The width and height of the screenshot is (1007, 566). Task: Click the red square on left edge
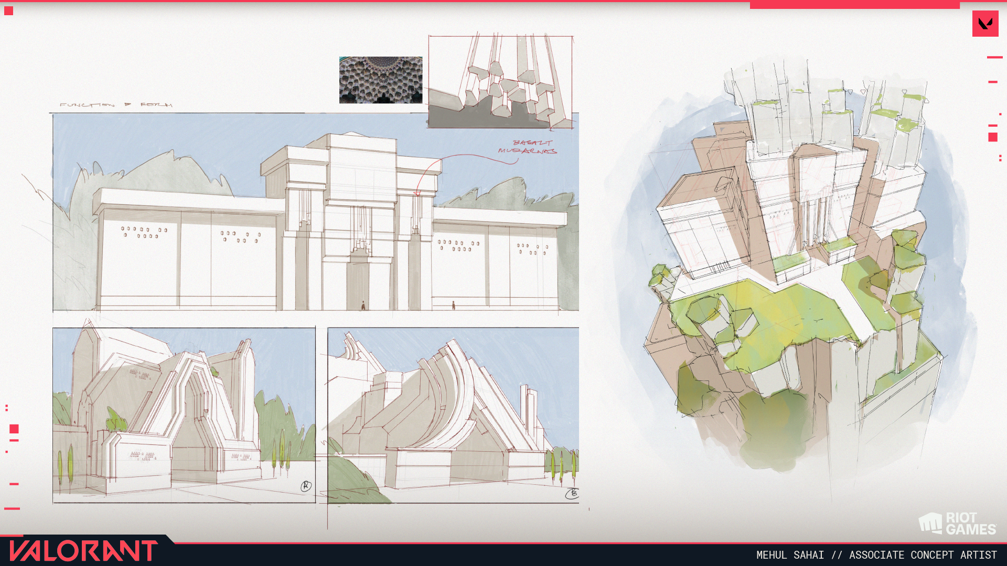point(14,429)
